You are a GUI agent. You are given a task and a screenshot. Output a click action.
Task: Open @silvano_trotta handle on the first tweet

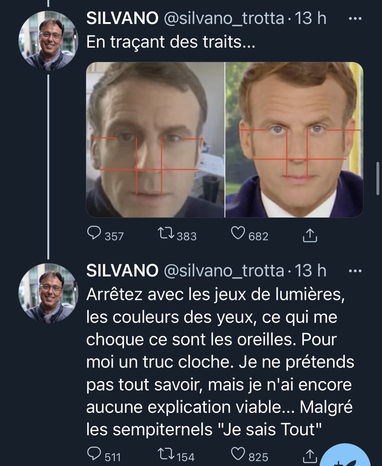click(224, 18)
